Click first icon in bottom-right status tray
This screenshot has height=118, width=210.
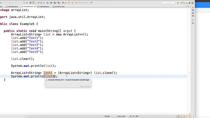click(178, 117)
